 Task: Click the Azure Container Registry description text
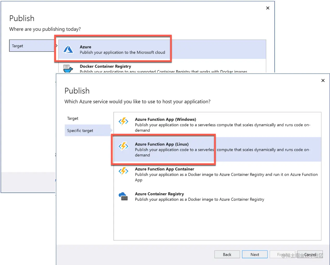click(x=199, y=199)
